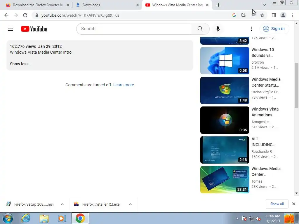This screenshot has height=224, width=299.
Task: Click the page vertical scrollbar thumb
Action: pos(296,85)
